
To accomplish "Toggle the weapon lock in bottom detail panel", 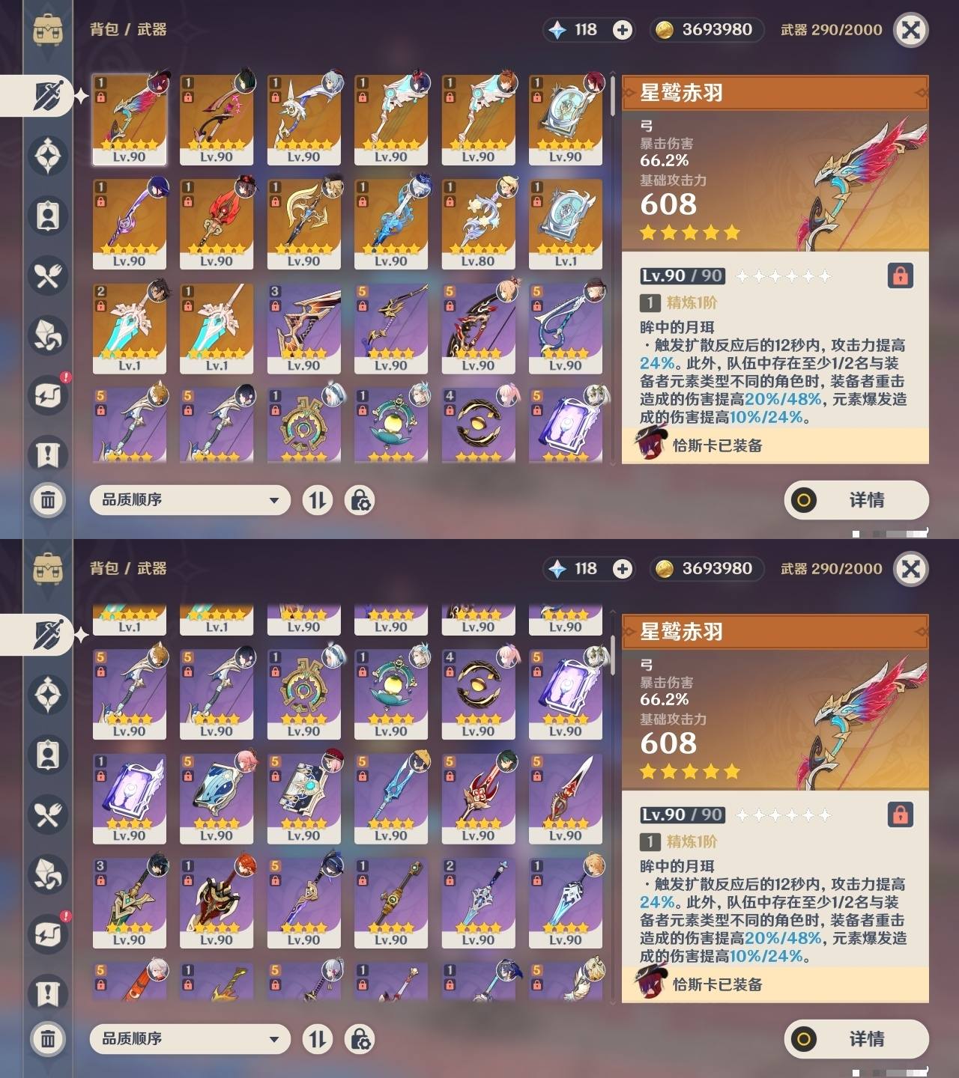I will point(900,814).
